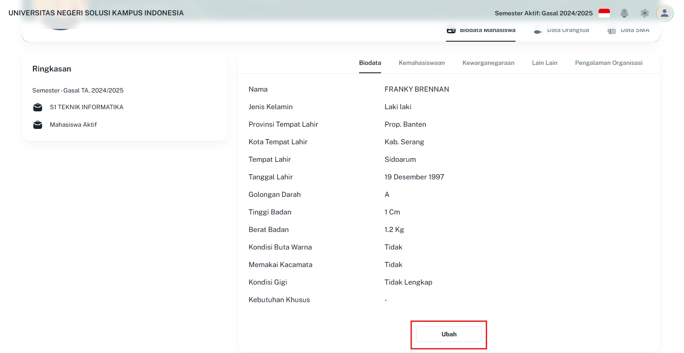Open the profile avatar menu

[x=664, y=13]
